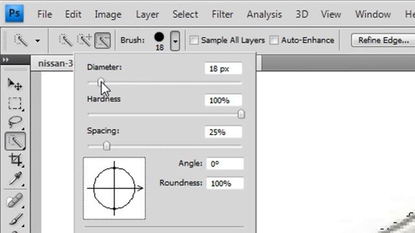
Task: Choose the New selection mode icon
Action: click(x=65, y=40)
